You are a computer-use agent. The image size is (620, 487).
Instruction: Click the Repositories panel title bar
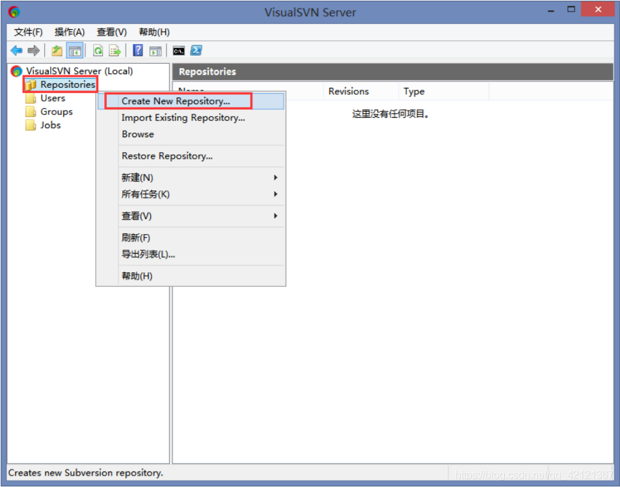393,72
